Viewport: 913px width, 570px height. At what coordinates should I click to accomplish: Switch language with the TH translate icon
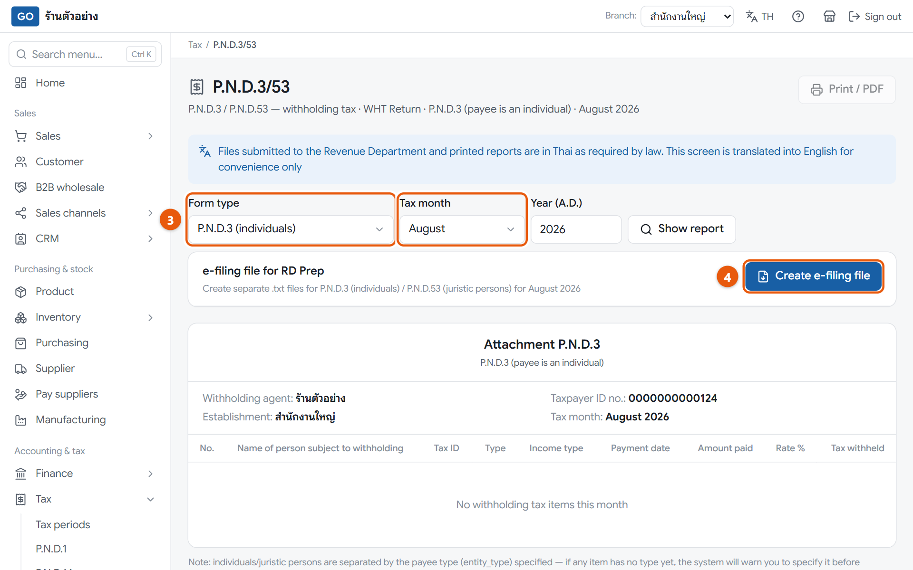759,17
